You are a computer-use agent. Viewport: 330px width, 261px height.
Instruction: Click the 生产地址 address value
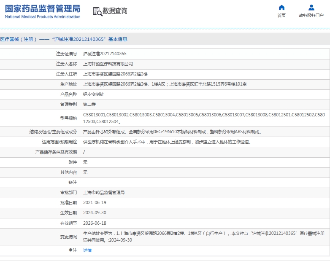click(x=165, y=84)
